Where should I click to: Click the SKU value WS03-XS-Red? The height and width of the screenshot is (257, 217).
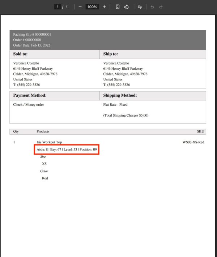pos(193,142)
